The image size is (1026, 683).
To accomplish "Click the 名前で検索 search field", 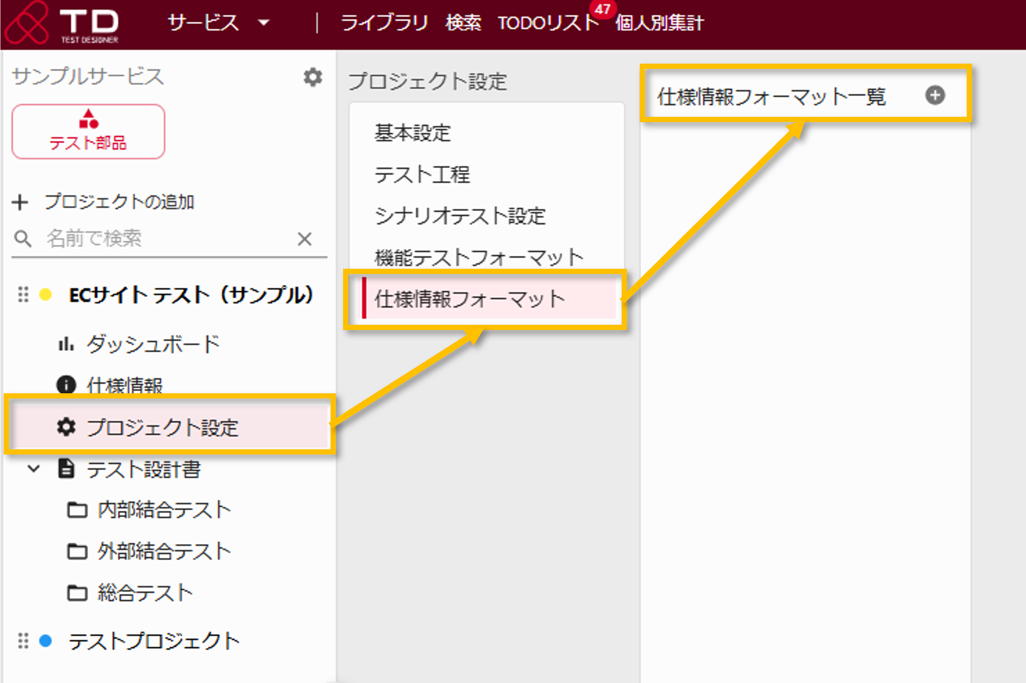I will tap(169, 239).
